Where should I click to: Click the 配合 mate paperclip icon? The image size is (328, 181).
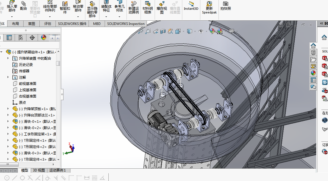point(24,4)
